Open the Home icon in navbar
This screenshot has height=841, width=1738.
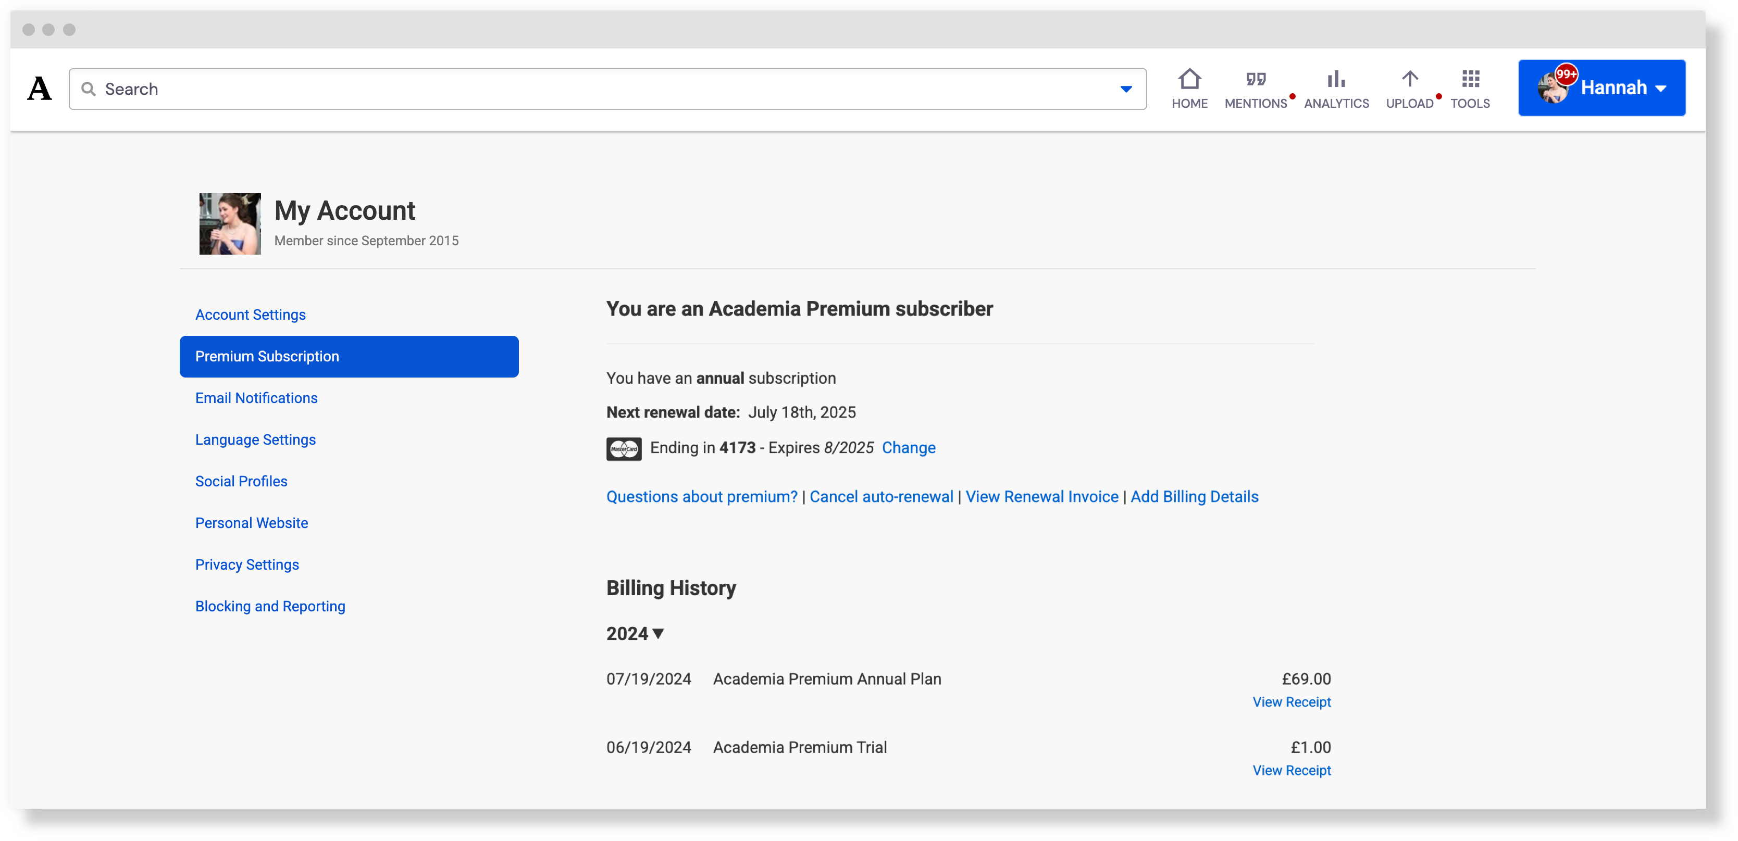point(1189,80)
